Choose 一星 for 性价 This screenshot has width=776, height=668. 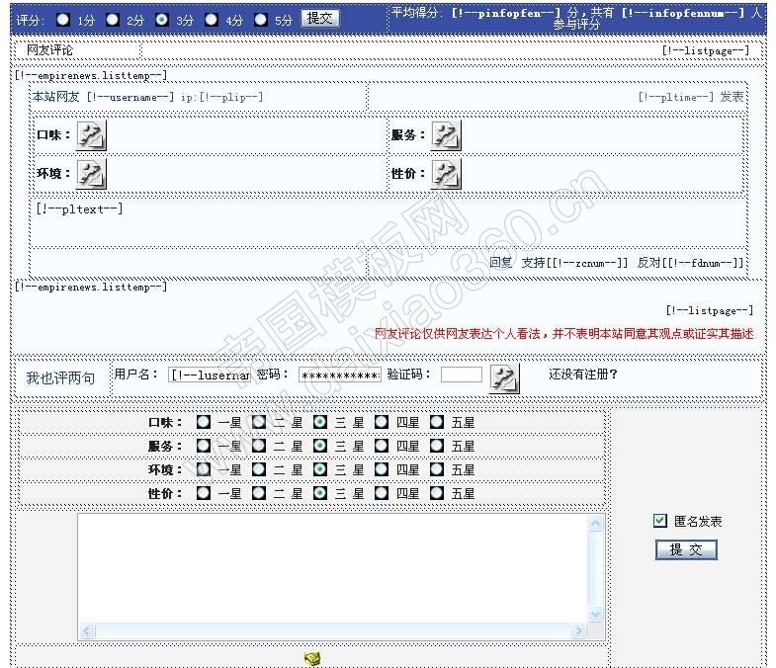(204, 493)
